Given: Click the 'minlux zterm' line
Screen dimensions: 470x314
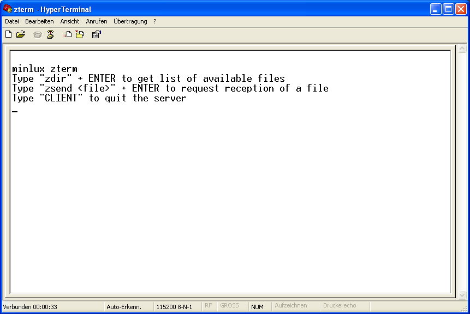Looking at the screenshot, I should pyautogui.click(x=45, y=69).
